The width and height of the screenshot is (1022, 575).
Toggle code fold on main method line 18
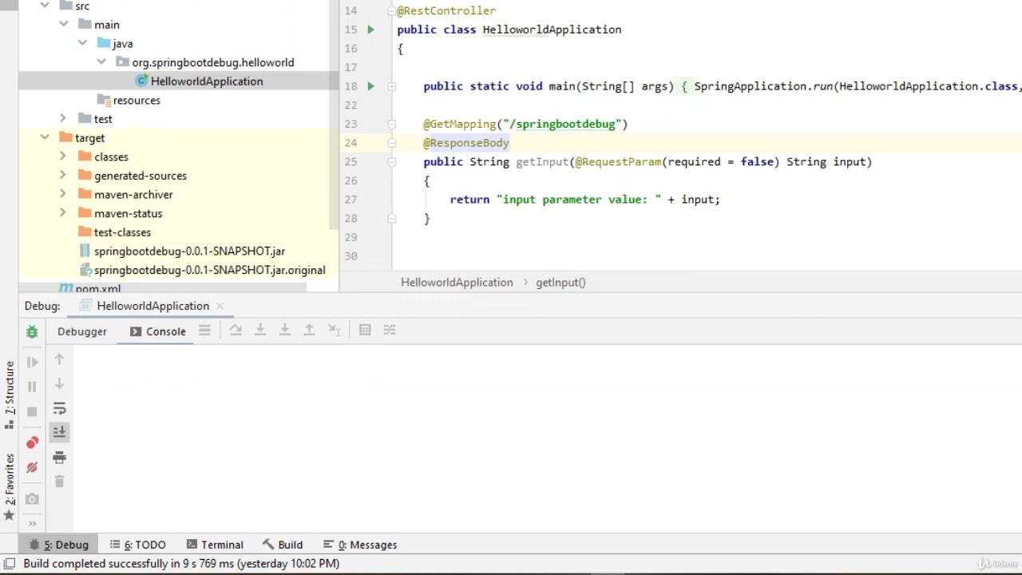coord(392,86)
